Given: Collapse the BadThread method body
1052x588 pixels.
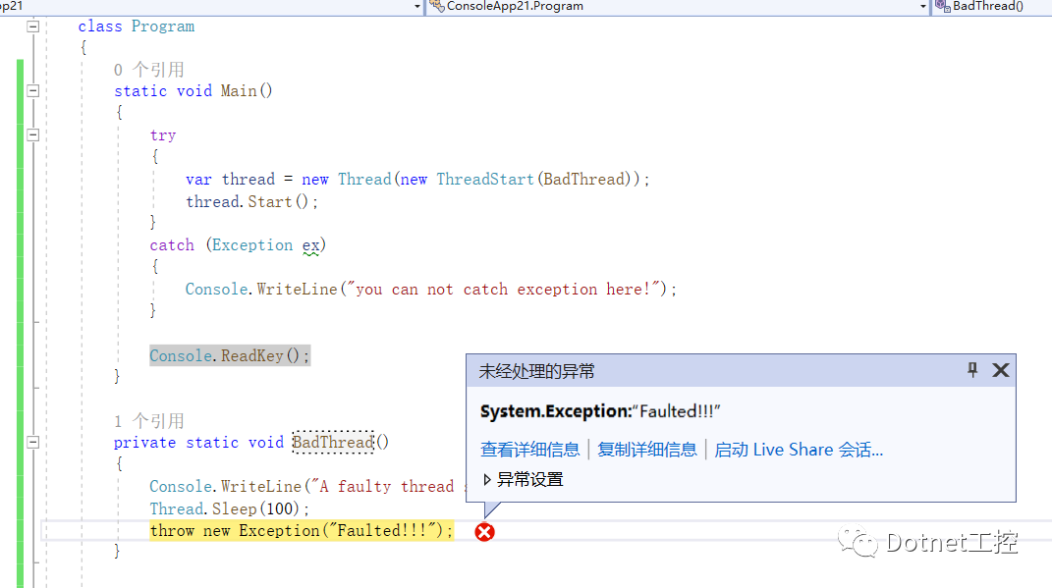Looking at the screenshot, I should coord(32,442).
